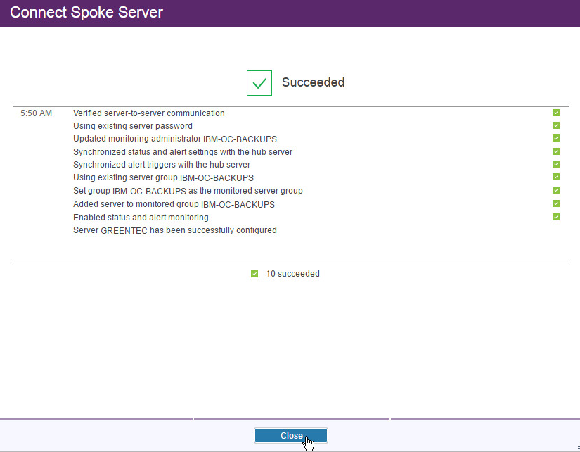
Task: Click check icon for Verified server-to-server communication
Action: [556, 113]
